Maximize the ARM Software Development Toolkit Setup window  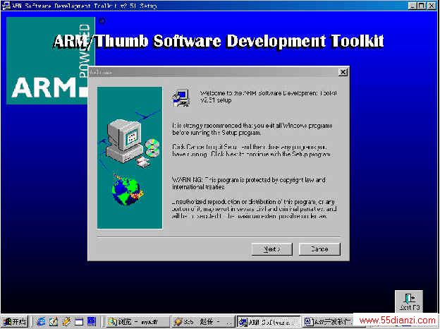point(422,6)
